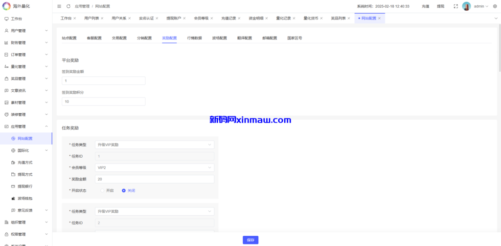Switch to the 行情数据 tab

pyautogui.click(x=194, y=38)
